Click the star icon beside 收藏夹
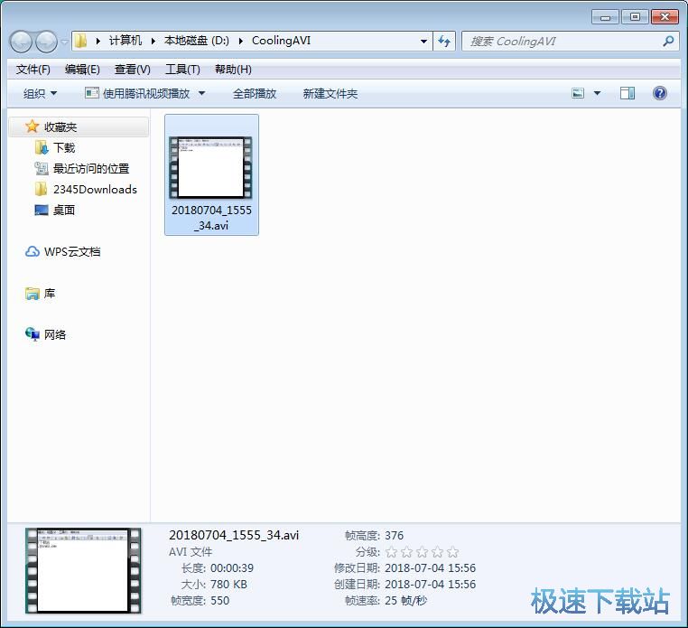688x628 pixels. coord(32,127)
